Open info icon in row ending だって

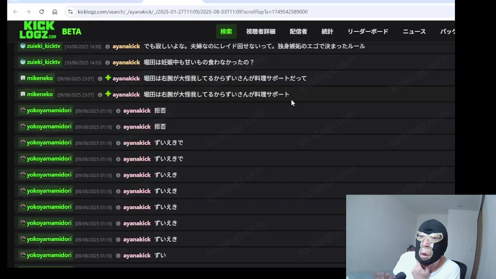[100, 79]
